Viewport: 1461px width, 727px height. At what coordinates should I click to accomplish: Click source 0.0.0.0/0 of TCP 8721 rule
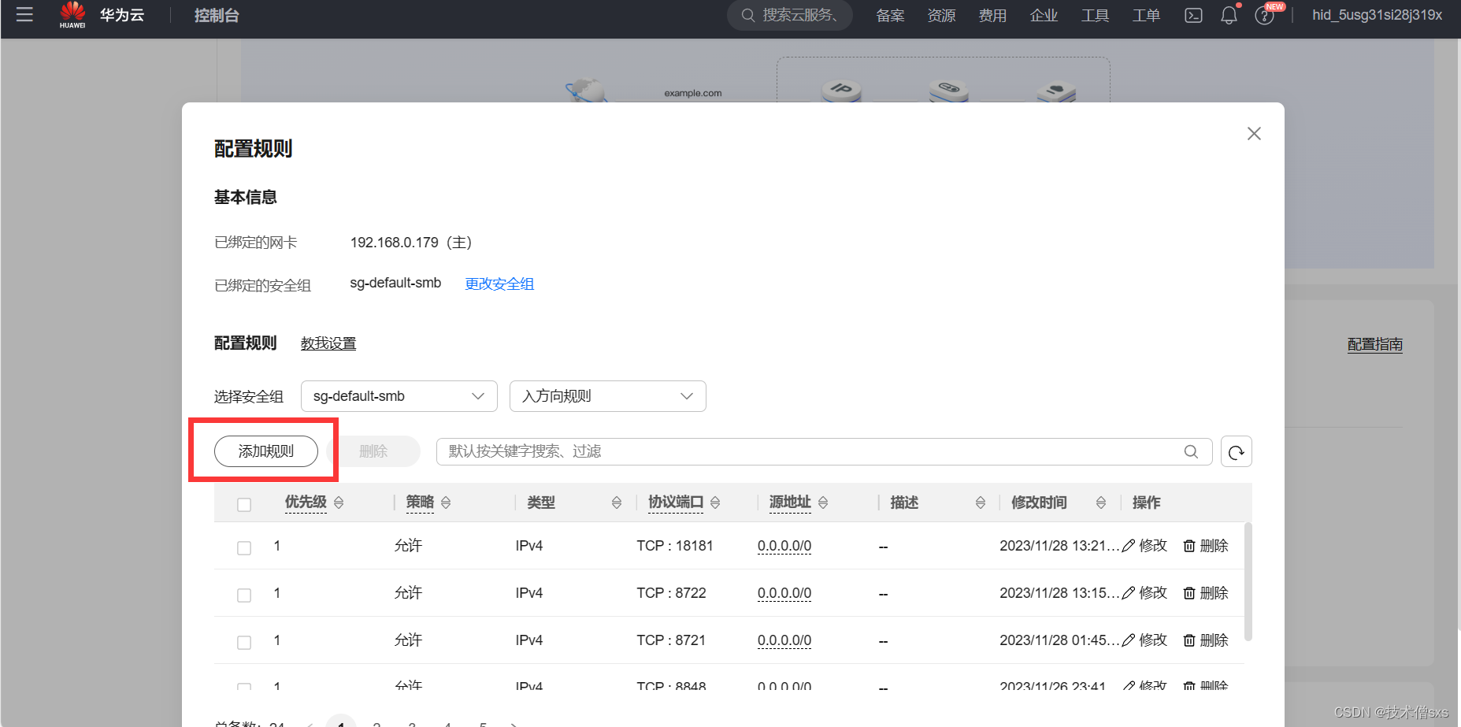(784, 640)
